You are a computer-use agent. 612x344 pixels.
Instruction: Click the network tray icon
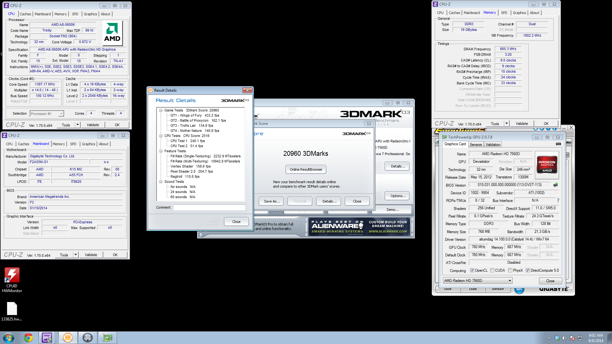[x=580, y=338]
